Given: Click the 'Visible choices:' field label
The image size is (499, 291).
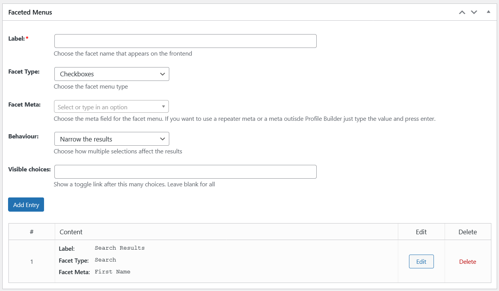Looking at the screenshot, I should point(29,169).
